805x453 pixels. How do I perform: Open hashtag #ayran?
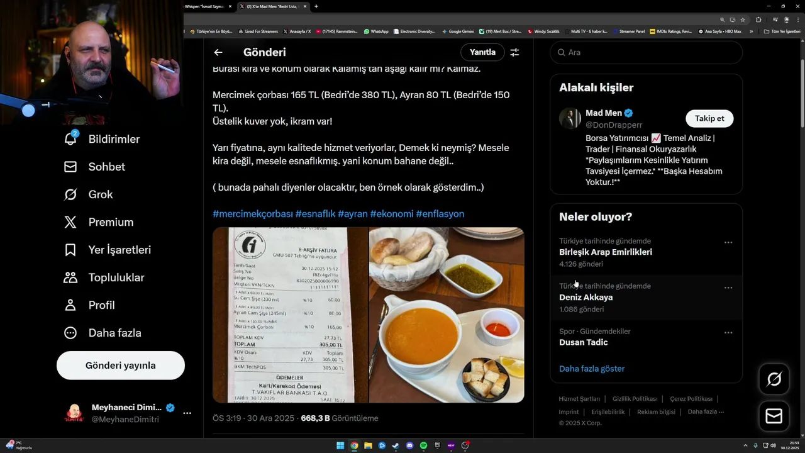tap(353, 214)
